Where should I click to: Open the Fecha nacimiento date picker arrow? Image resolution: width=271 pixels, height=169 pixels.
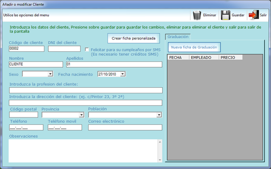(x=122, y=74)
